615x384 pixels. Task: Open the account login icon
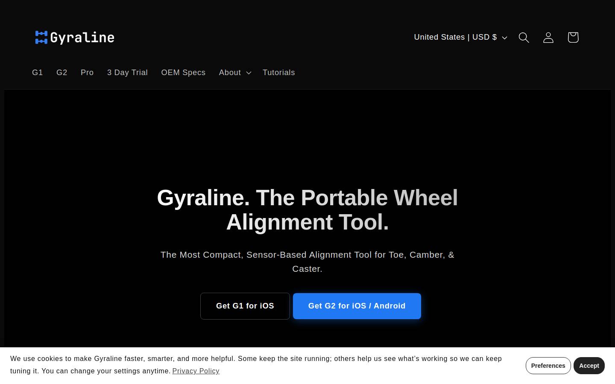point(548,38)
